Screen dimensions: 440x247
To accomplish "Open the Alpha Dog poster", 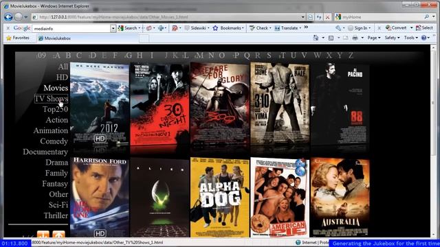I will 220,198.
